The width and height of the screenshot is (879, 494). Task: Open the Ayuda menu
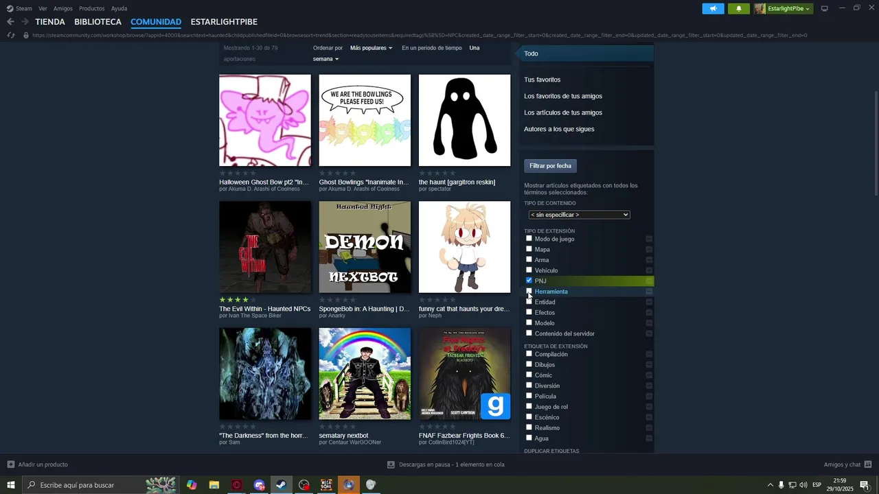(x=119, y=8)
